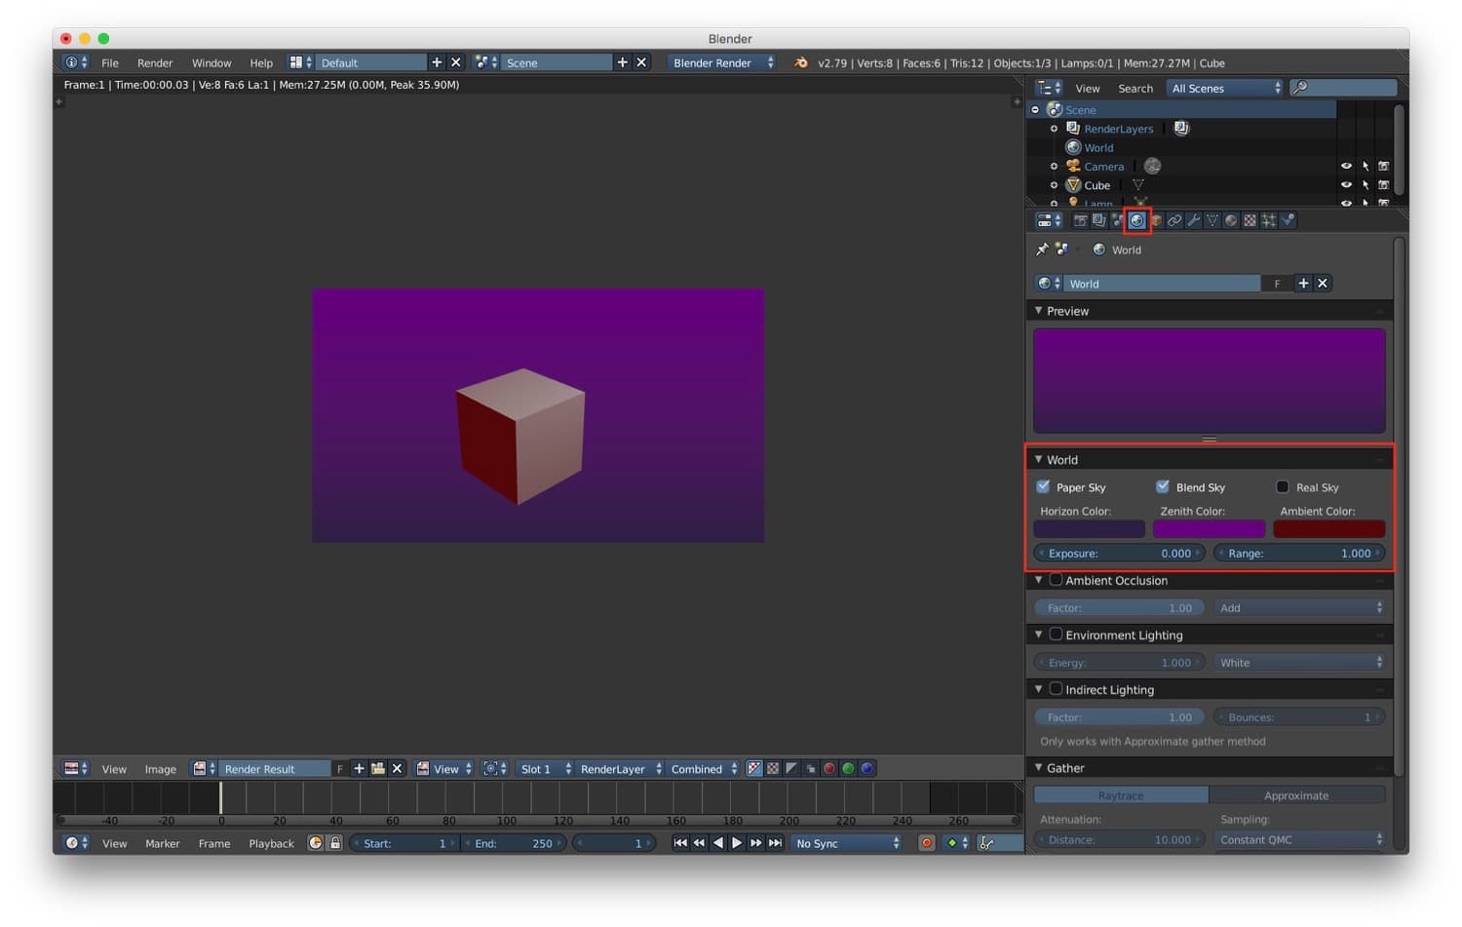The height and width of the screenshot is (927, 1462).
Task: Open the Render menu
Action: (x=155, y=62)
